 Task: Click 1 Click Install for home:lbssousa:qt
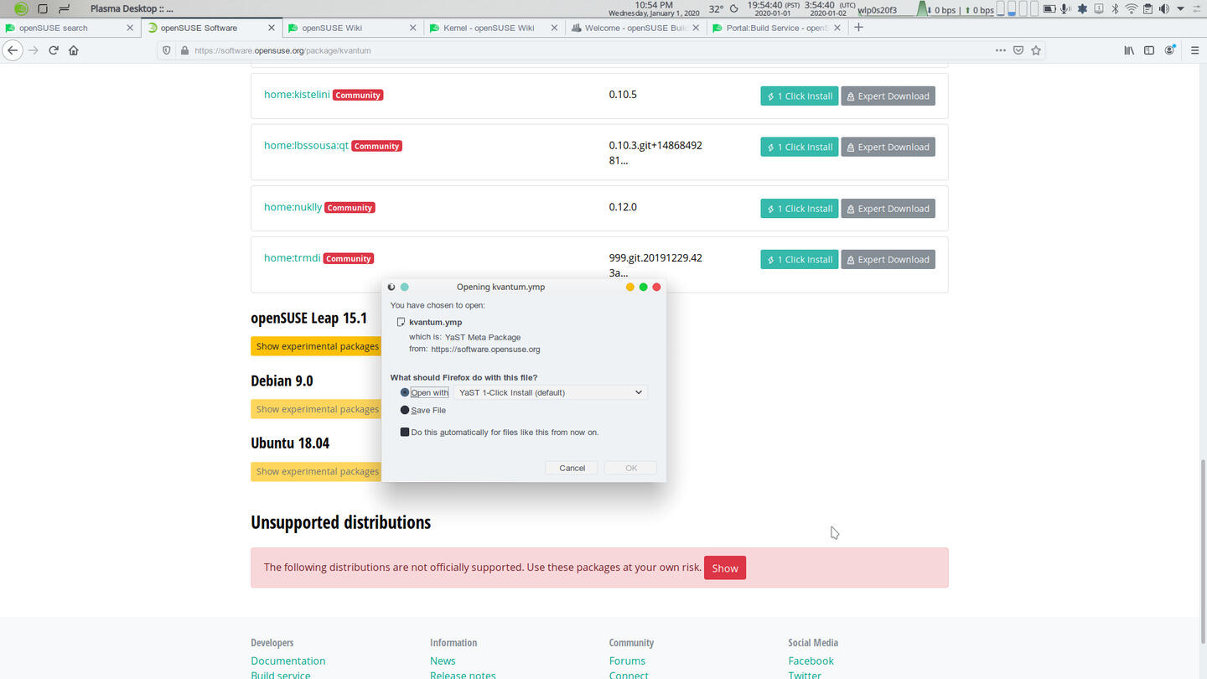[800, 147]
